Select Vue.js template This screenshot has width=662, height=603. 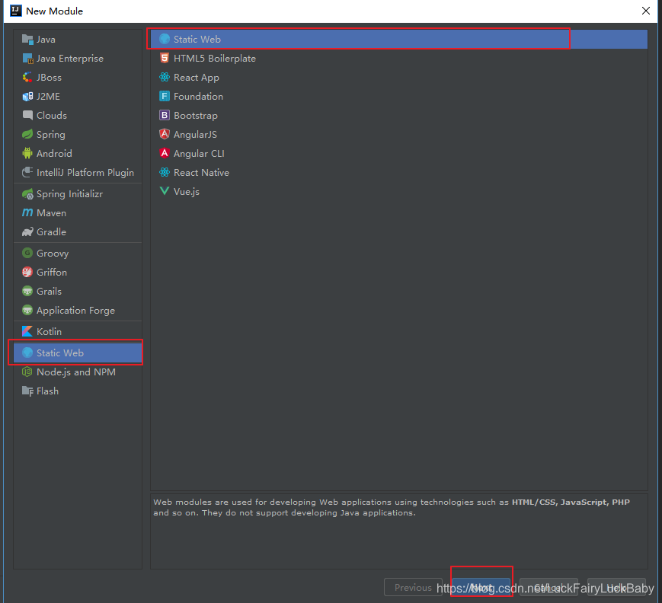[x=399, y=191]
